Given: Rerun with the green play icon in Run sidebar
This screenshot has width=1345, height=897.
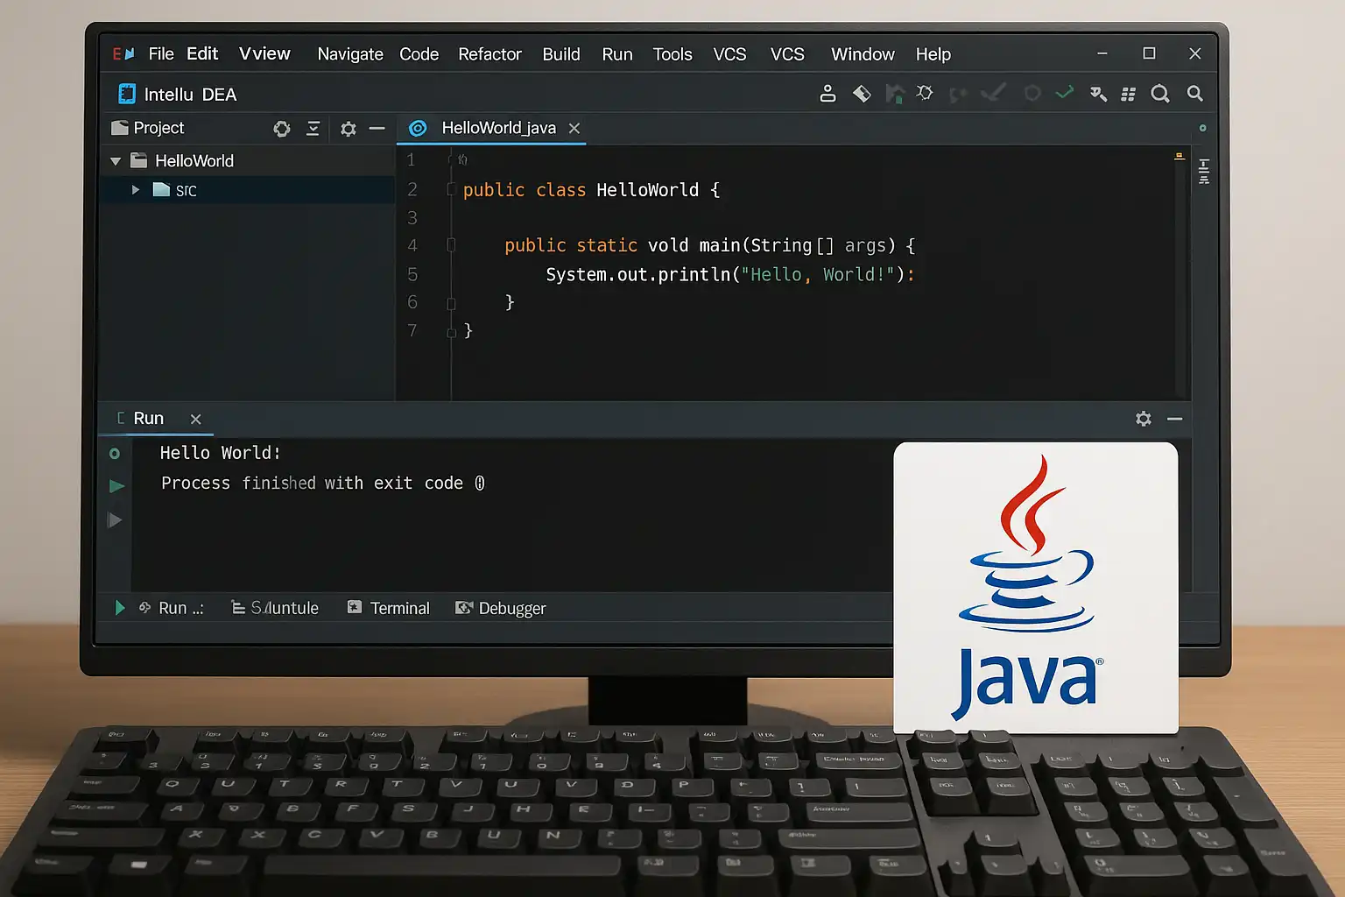Looking at the screenshot, I should click(116, 486).
